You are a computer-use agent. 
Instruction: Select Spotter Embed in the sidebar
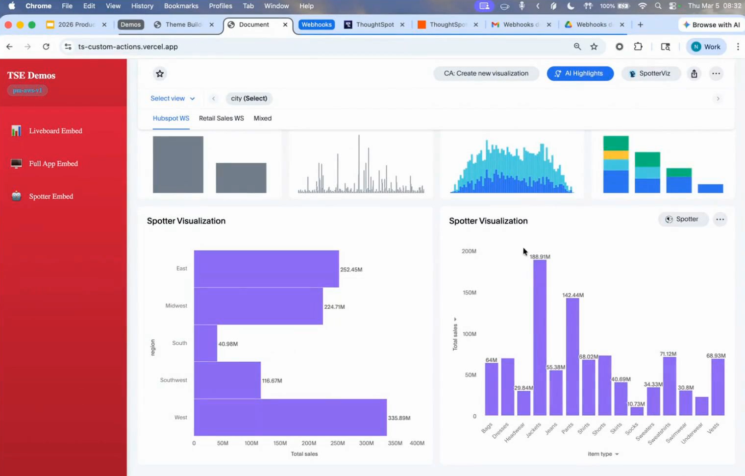coord(50,197)
